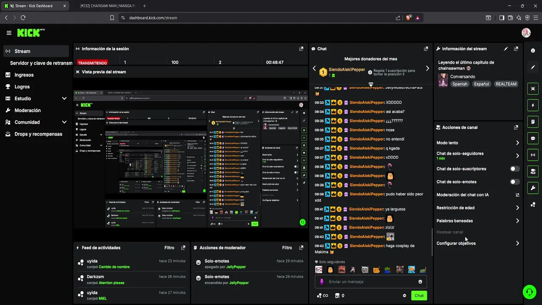The image size is (542, 305).
Task: Open Palabras baneadas settings
Action: coord(478,221)
